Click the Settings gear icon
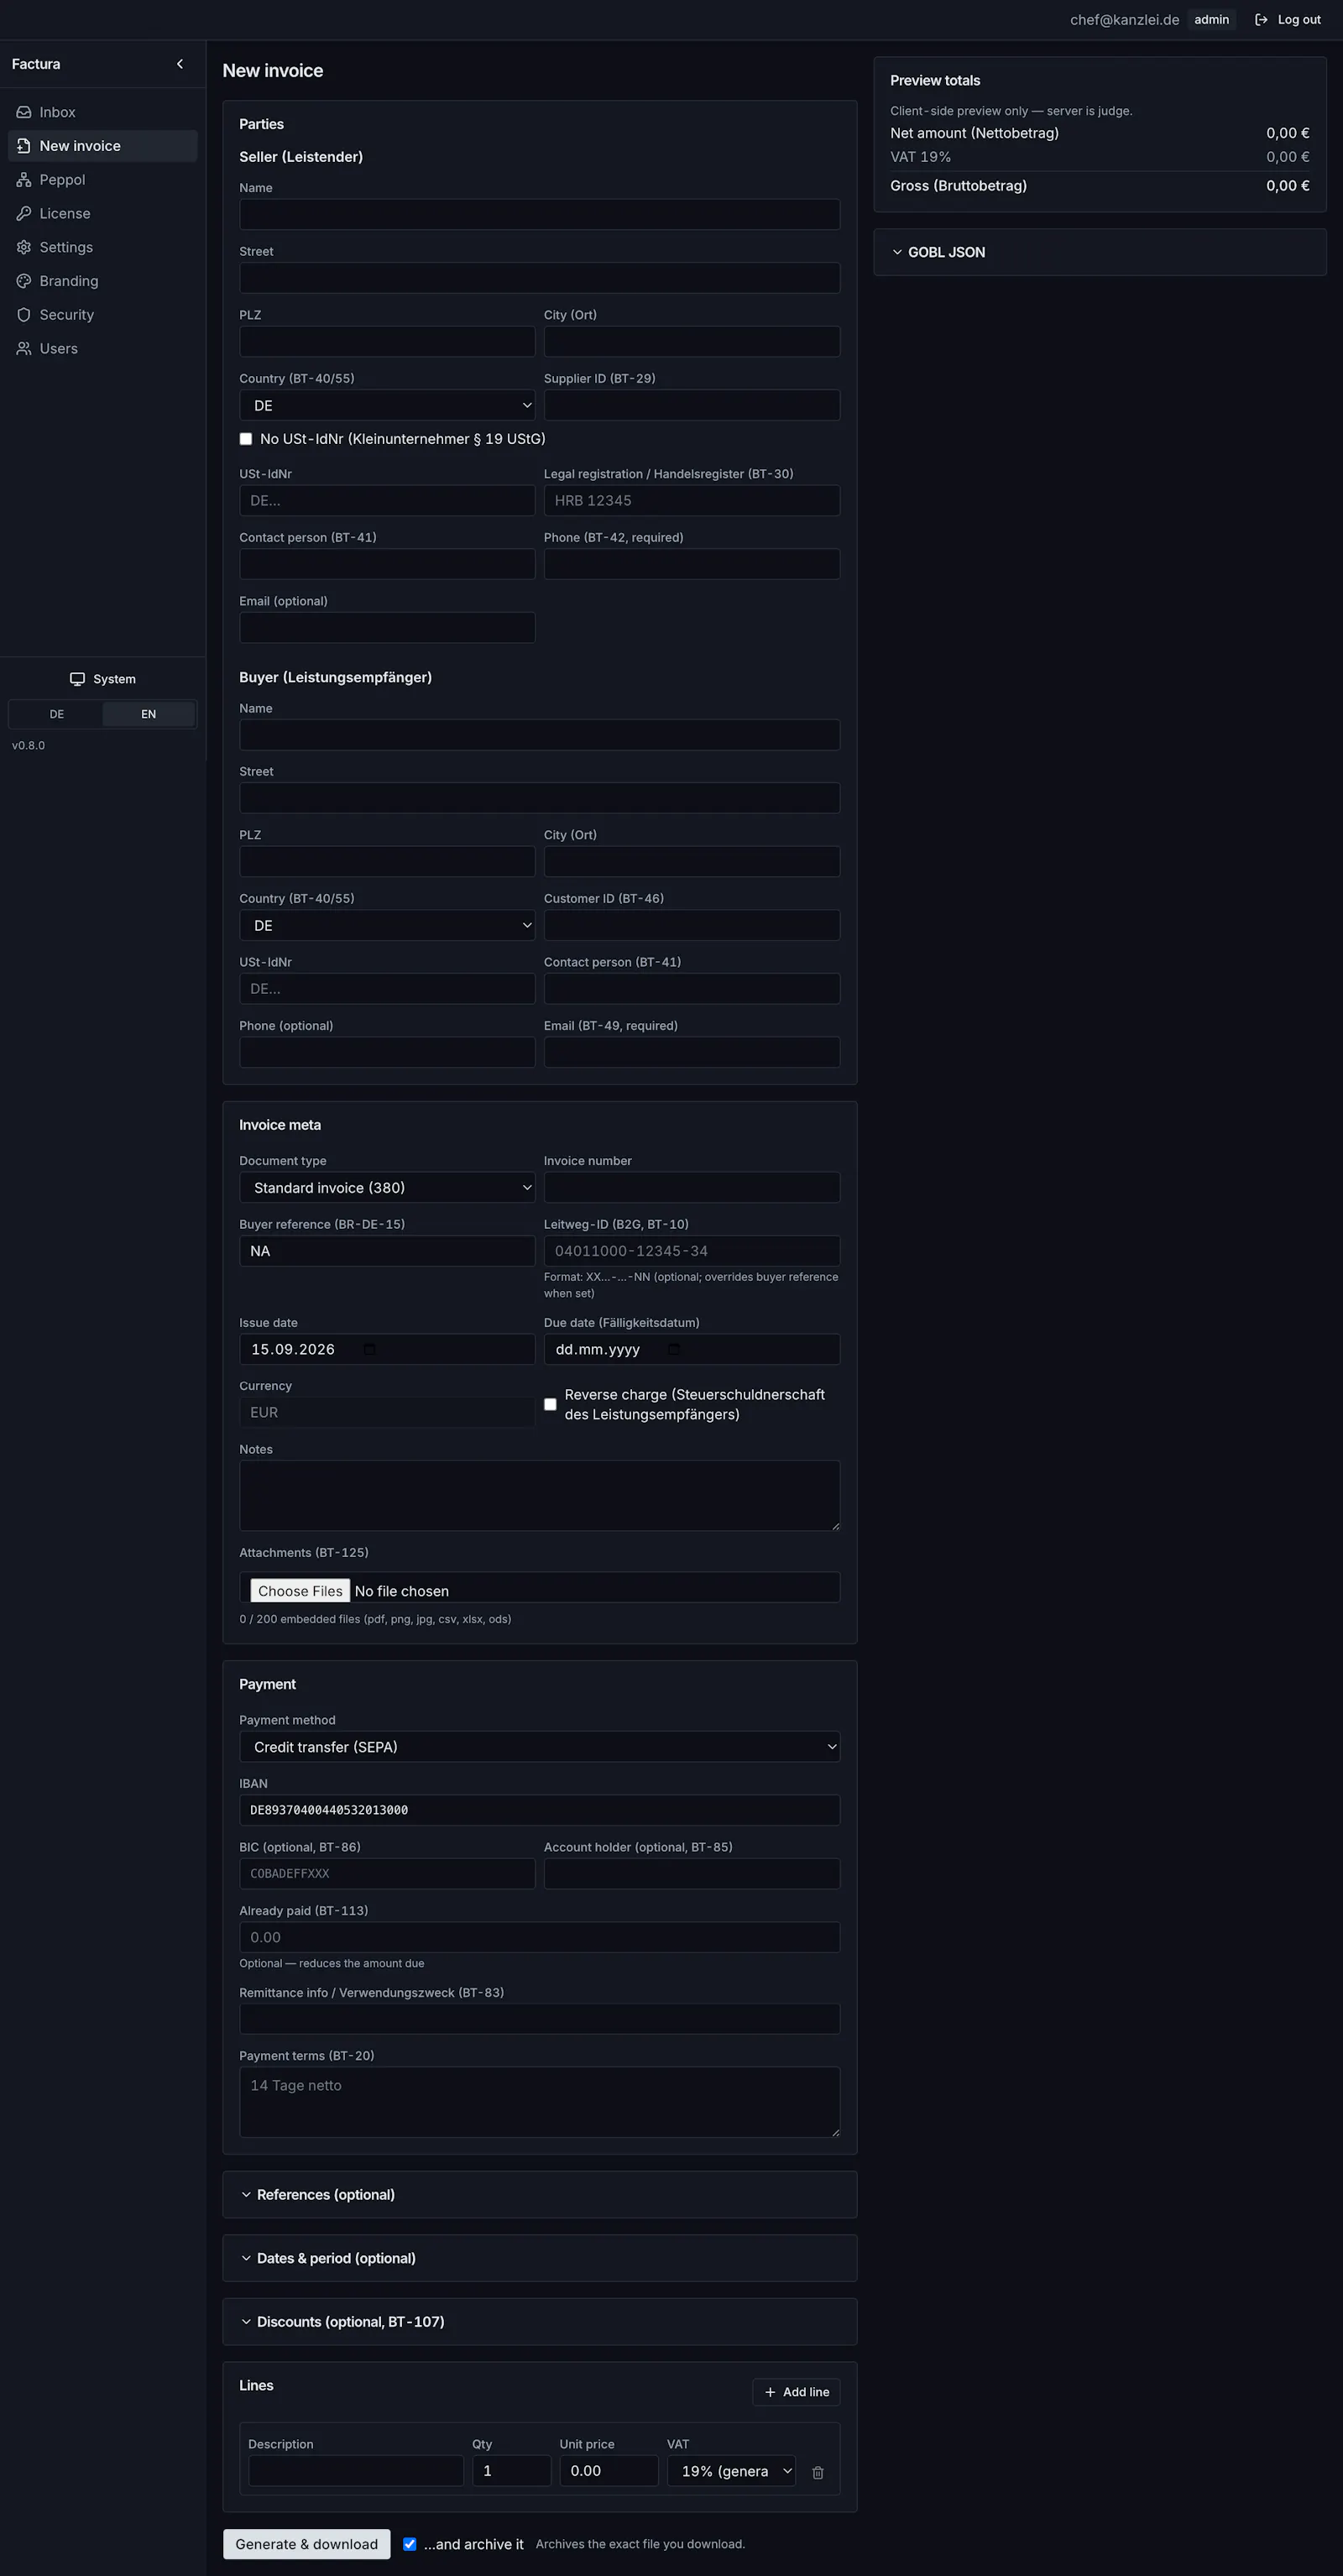 point(24,247)
